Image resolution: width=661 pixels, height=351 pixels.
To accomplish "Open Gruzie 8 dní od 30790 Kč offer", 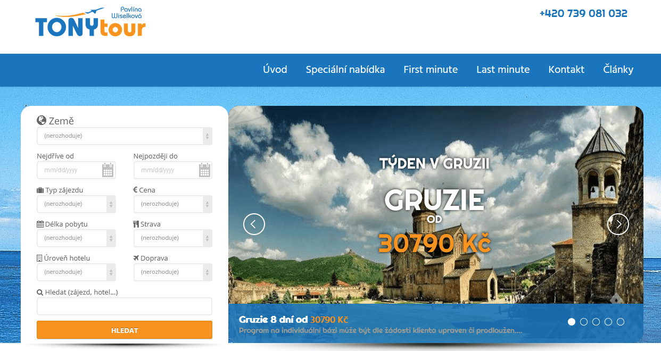I will (294, 320).
